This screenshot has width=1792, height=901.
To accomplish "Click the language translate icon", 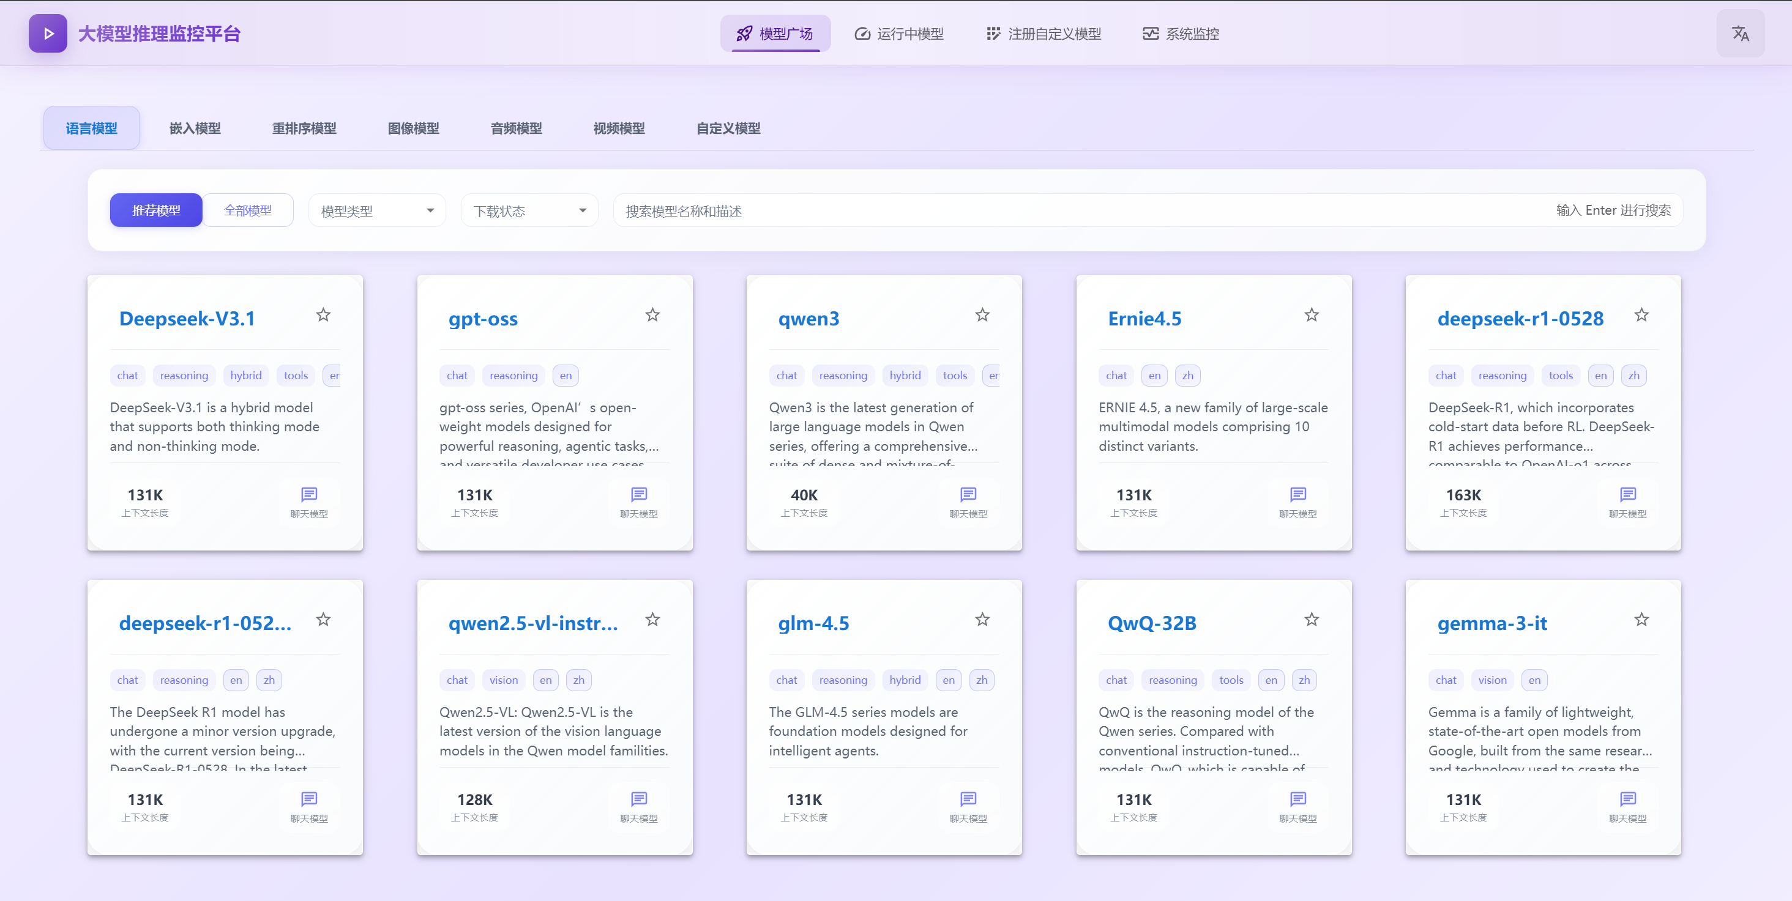I will [1740, 34].
